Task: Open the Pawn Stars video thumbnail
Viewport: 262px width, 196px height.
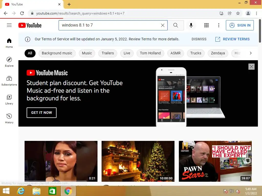Action: pos(215,161)
